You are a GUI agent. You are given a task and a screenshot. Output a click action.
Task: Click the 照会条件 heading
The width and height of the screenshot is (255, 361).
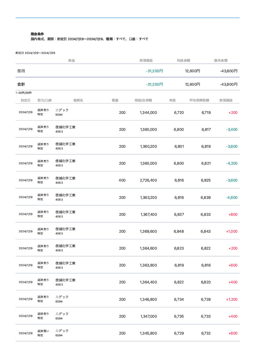(x=37, y=34)
